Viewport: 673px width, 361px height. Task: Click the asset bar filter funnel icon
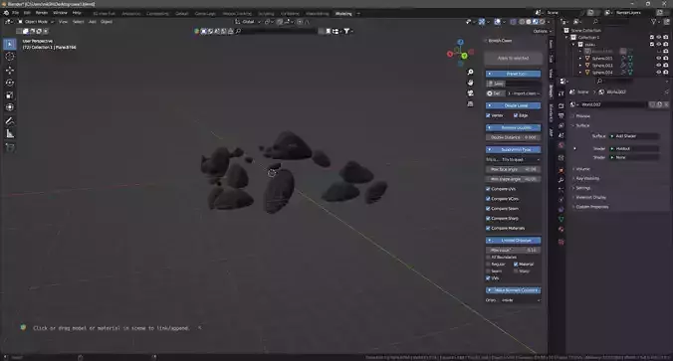[x=346, y=31]
